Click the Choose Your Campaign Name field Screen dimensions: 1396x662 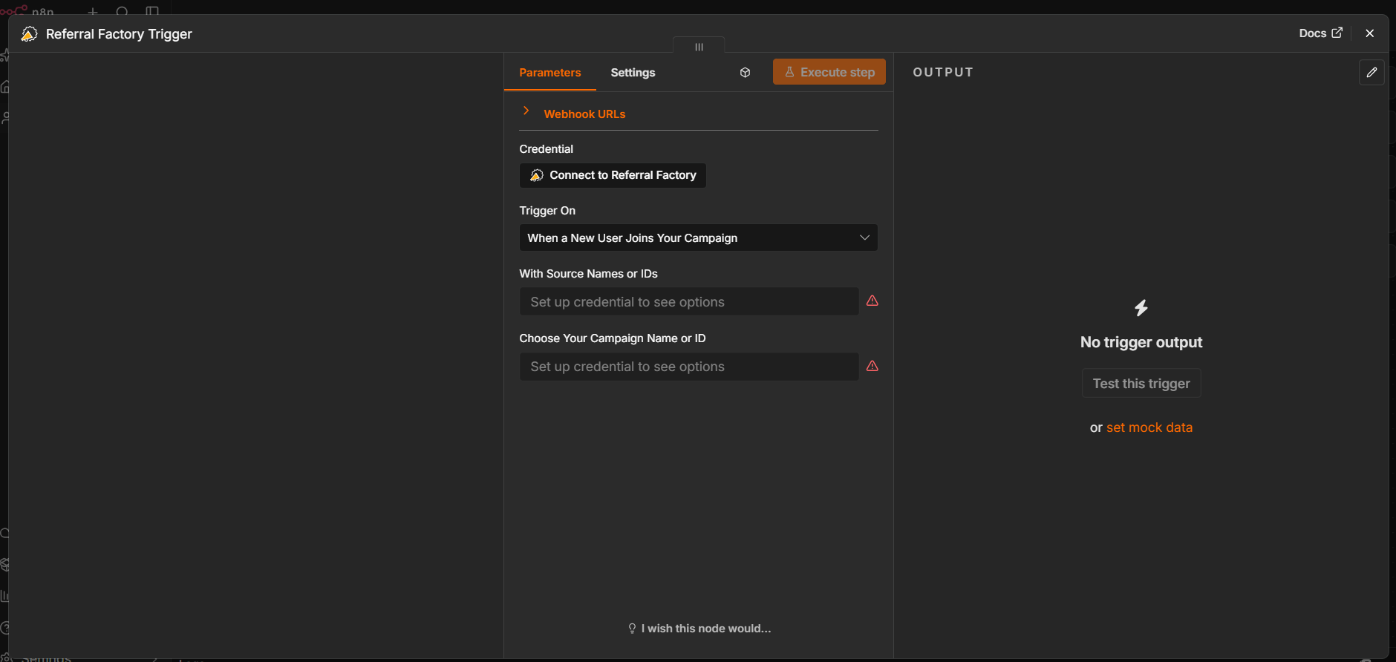coord(689,367)
